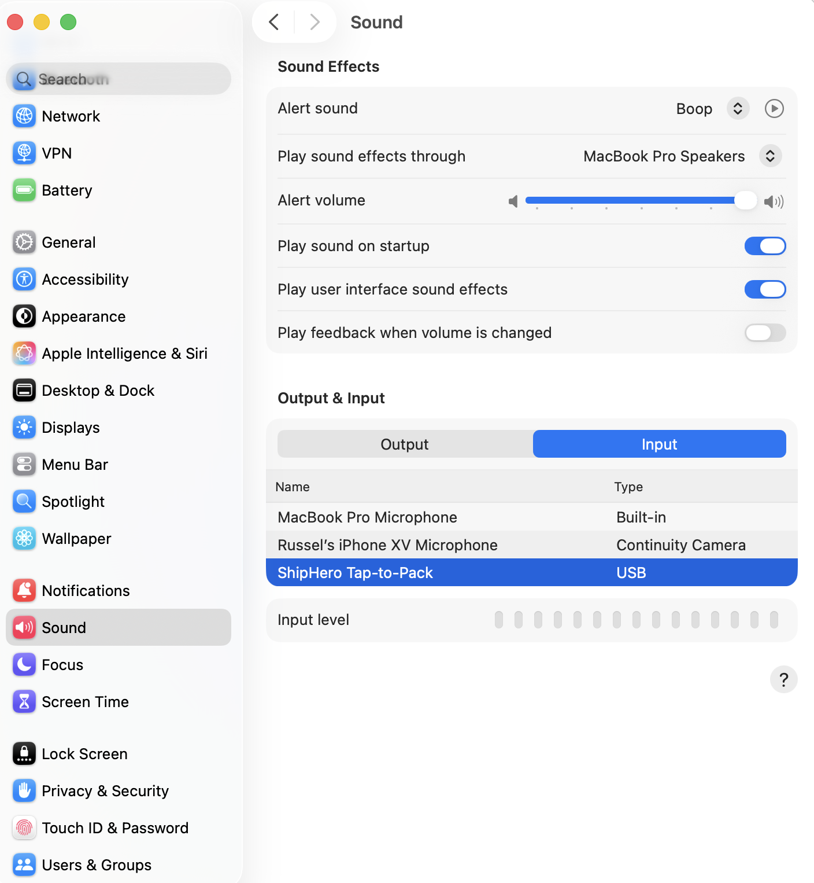Image resolution: width=814 pixels, height=883 pixels.
Task: Switch to the Output tab
Action: (x=405, y=444)
